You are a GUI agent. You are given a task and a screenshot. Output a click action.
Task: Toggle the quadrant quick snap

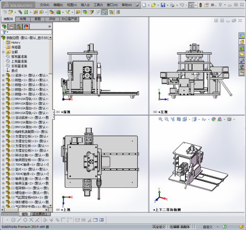(25, 220)
